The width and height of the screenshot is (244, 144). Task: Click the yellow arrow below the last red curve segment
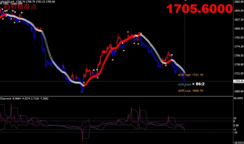click(165, 65)
